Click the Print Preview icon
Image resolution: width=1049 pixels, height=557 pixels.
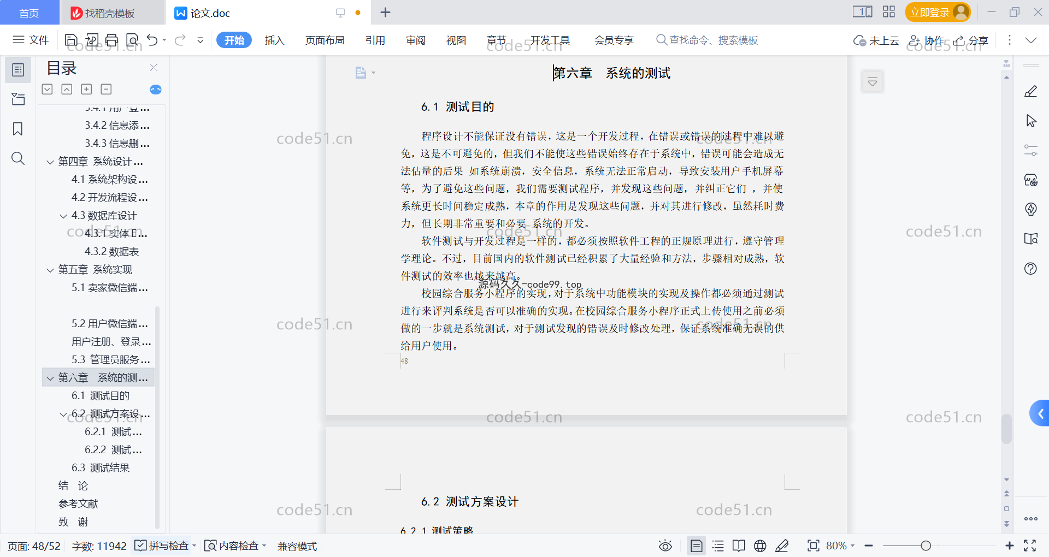(132, 40)
